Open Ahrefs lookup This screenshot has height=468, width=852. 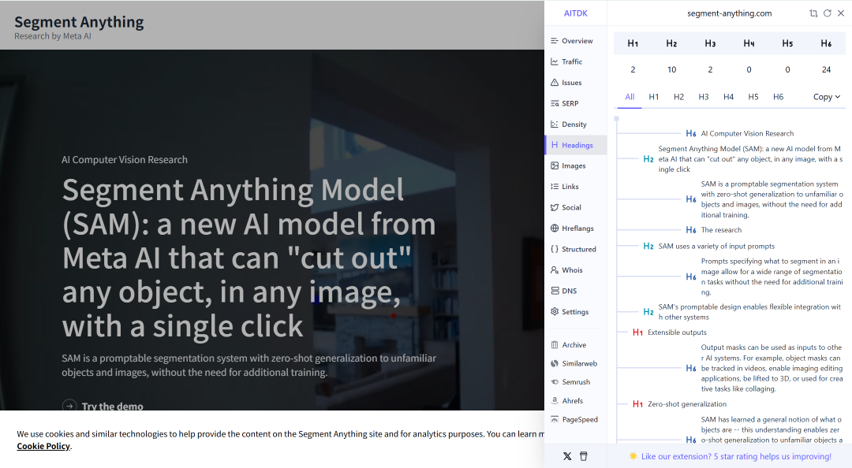pyautogui.click(x=566, y=401)
